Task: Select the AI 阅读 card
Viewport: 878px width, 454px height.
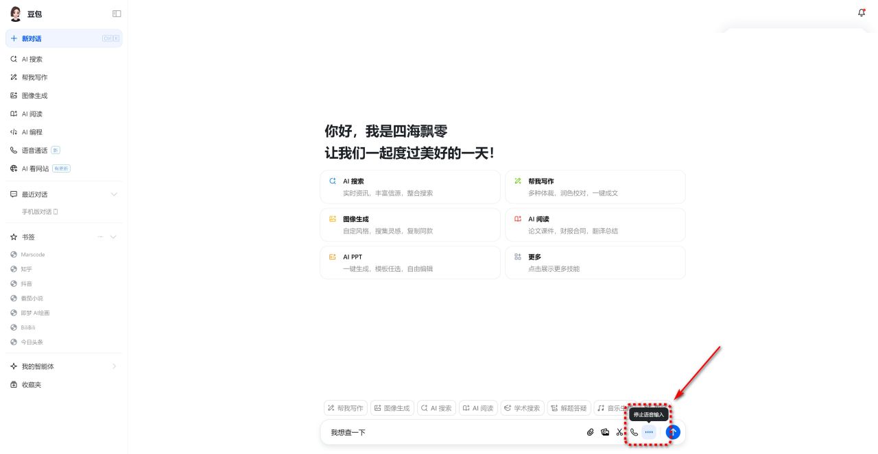Action: tap(595, 225)
